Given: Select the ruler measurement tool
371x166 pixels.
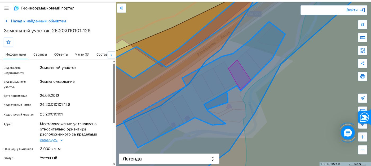Looking at the screenshot, I should coord(363,37).
